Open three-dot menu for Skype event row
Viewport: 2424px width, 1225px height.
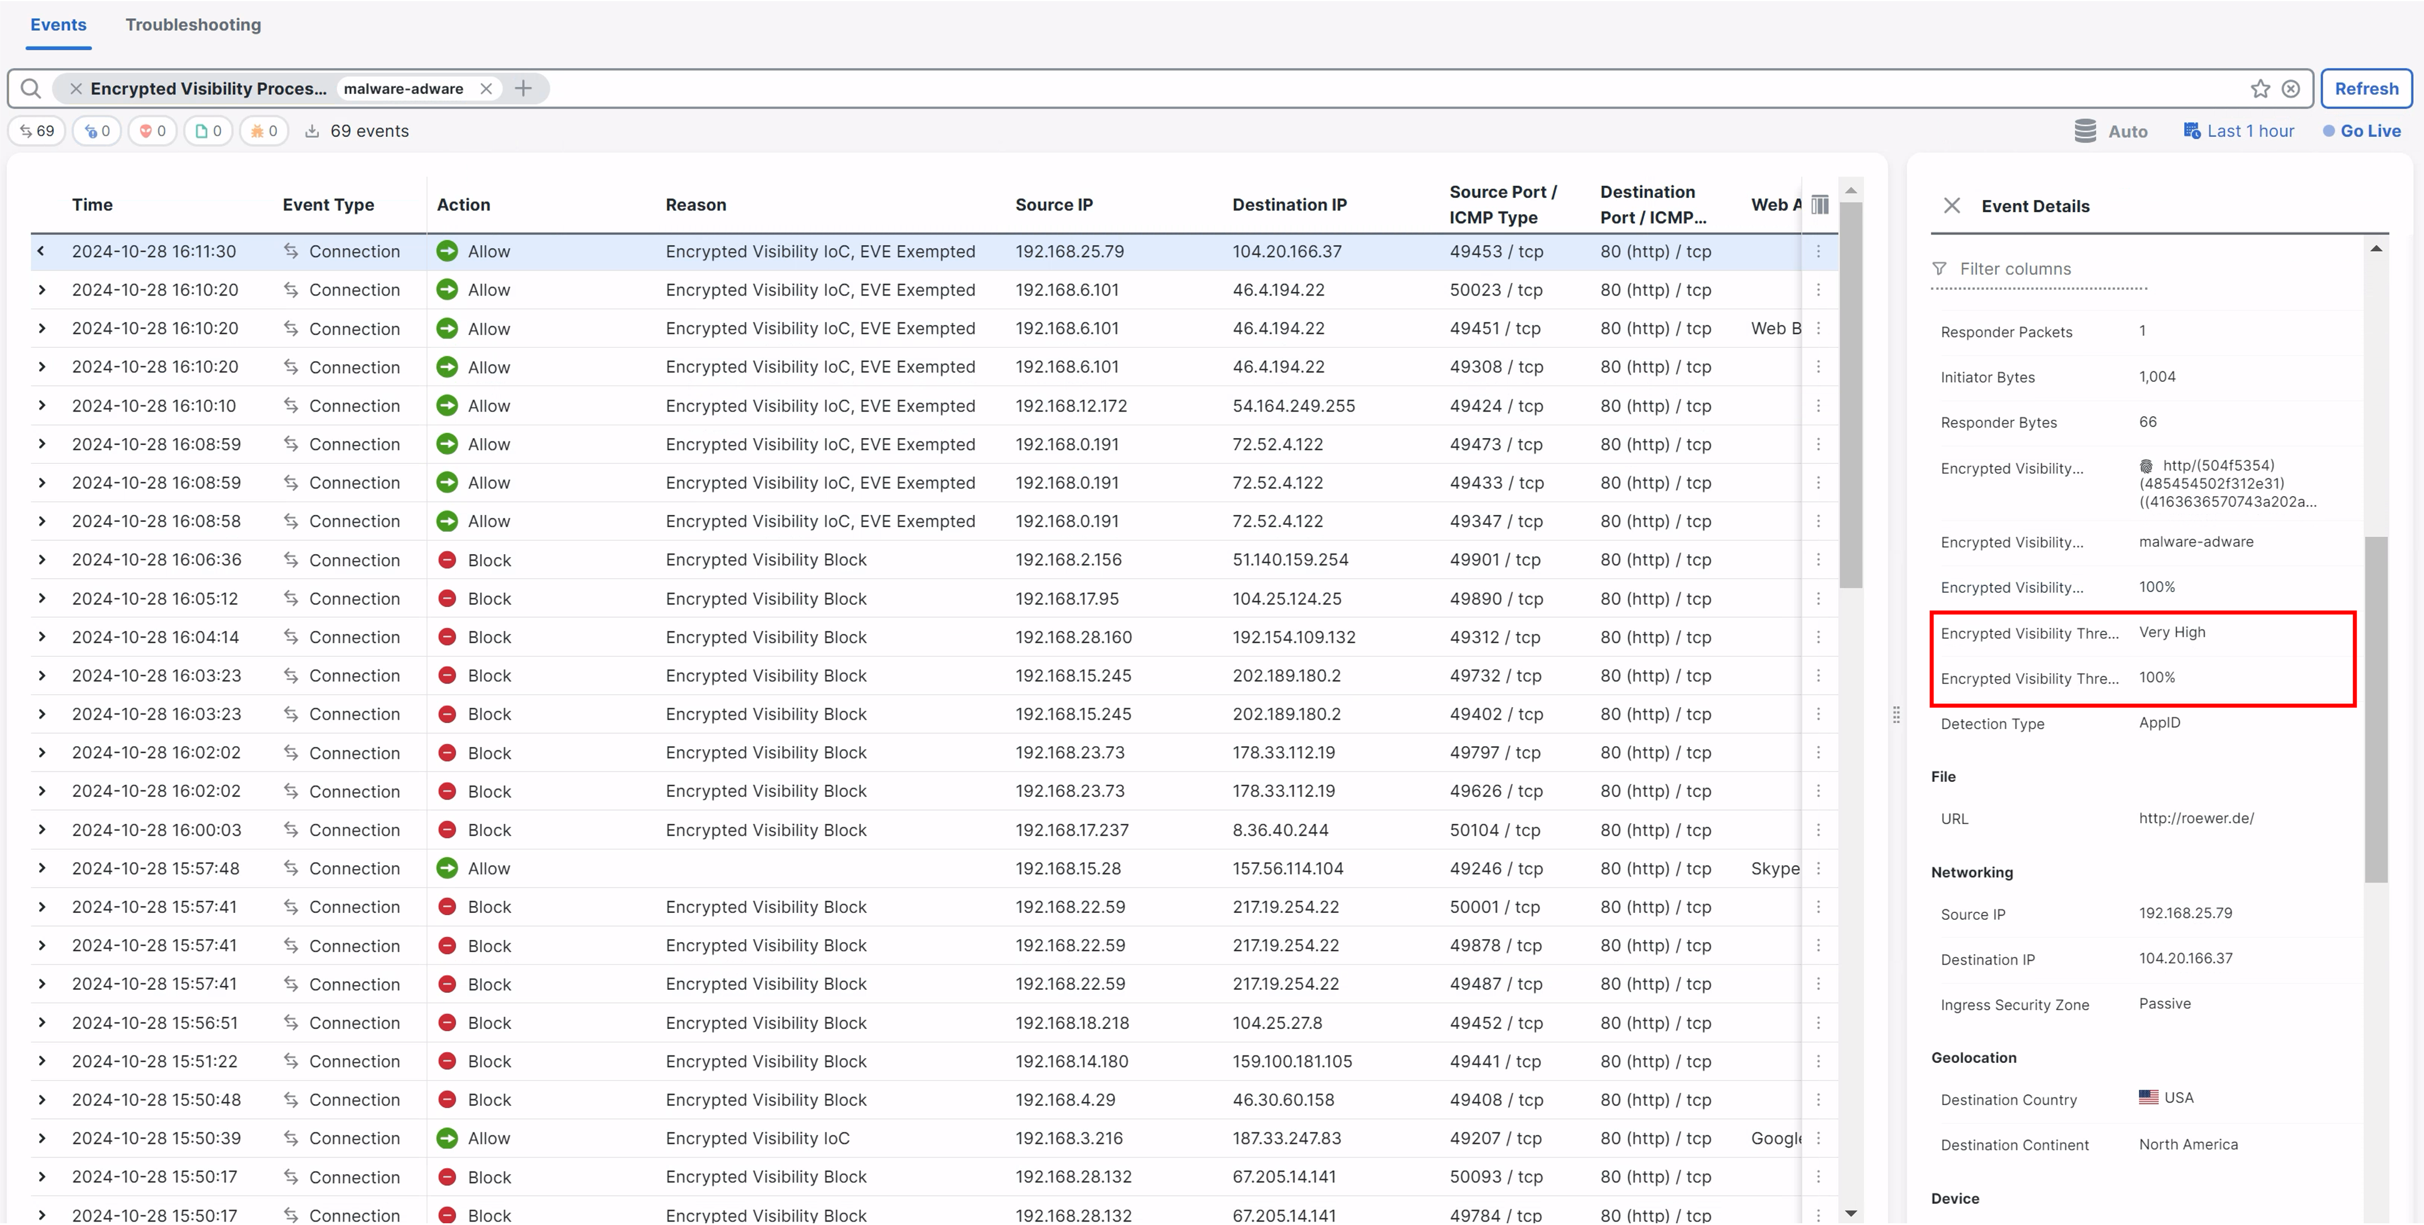[x=1818, y=869]
